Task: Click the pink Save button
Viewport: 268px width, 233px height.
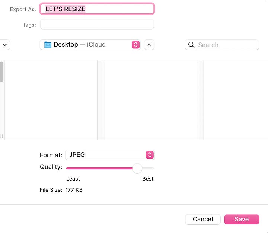Action: [x=242, y=219]
